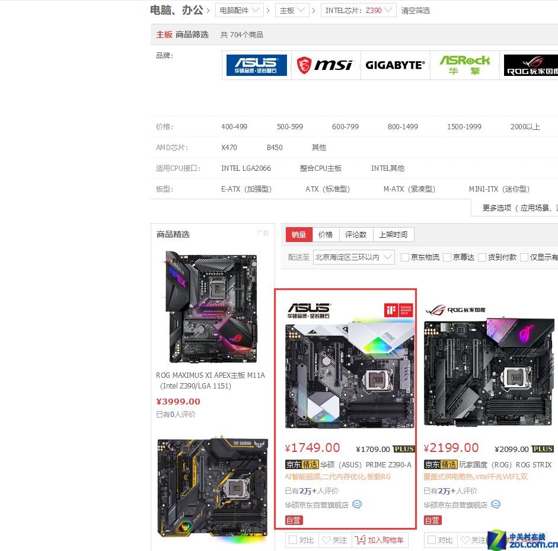
Task: Open 配送至 北京海淀区三环以内 dropdown
Action: coord(354,257)
